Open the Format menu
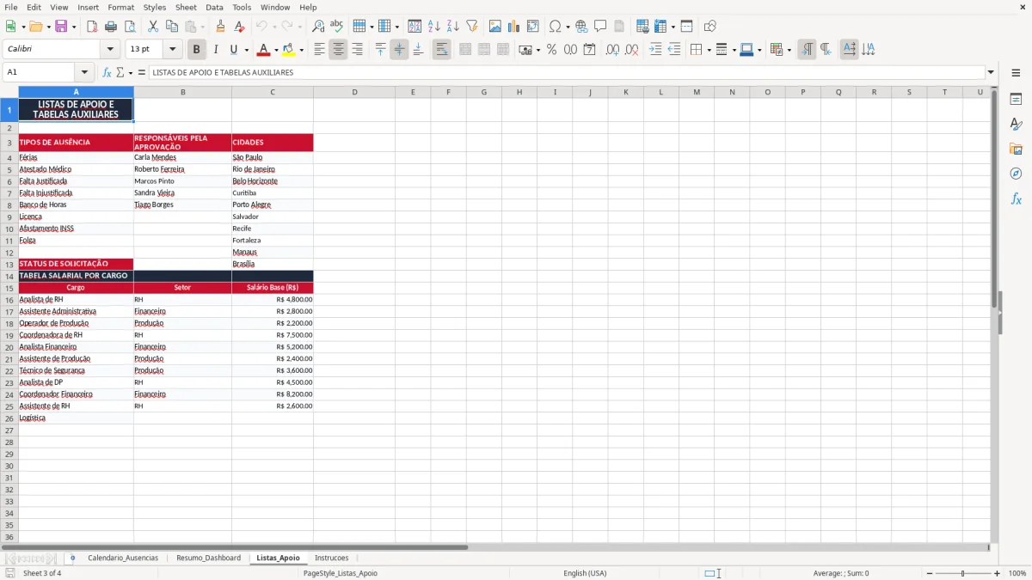Screen dimensions: 1032x580 (x=120, y=7)
